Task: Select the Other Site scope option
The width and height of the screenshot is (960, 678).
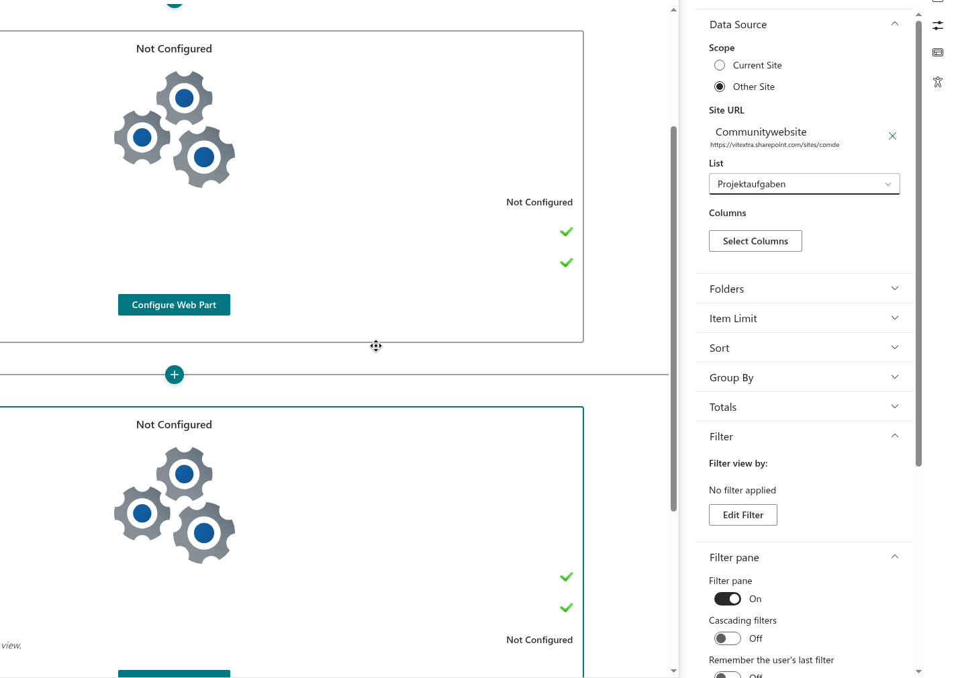Action: coord(720,87)
